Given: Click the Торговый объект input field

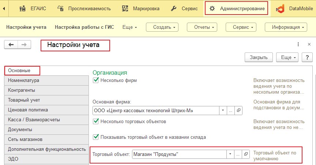Looking at the screenshot, I should (x=179, y=154).
